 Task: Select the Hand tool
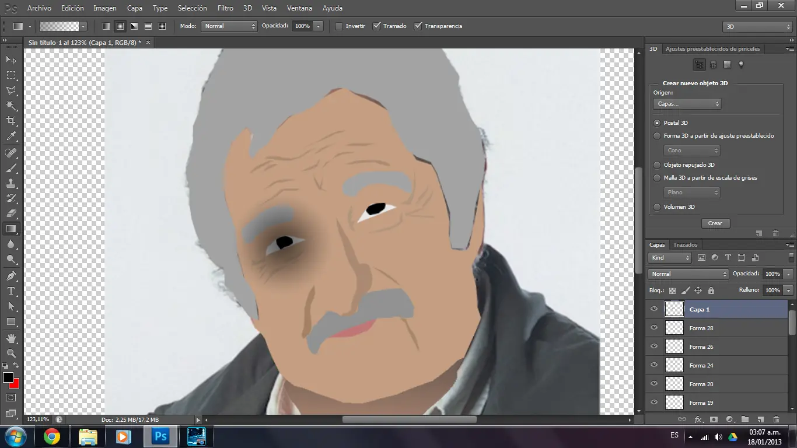pyautogui.click(x=11, y=338)
